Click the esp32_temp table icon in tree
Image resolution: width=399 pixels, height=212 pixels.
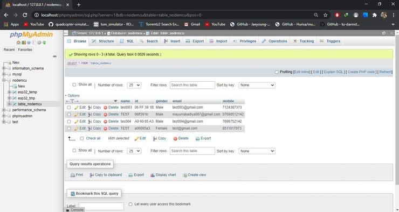click(x=15, y=92)
